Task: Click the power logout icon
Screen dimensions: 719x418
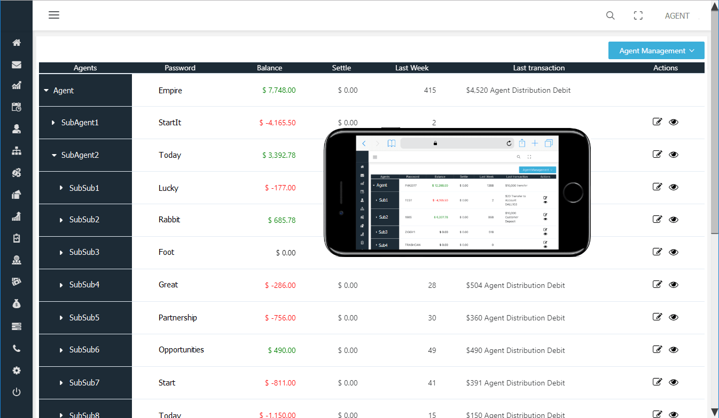Action: [17, 392]
